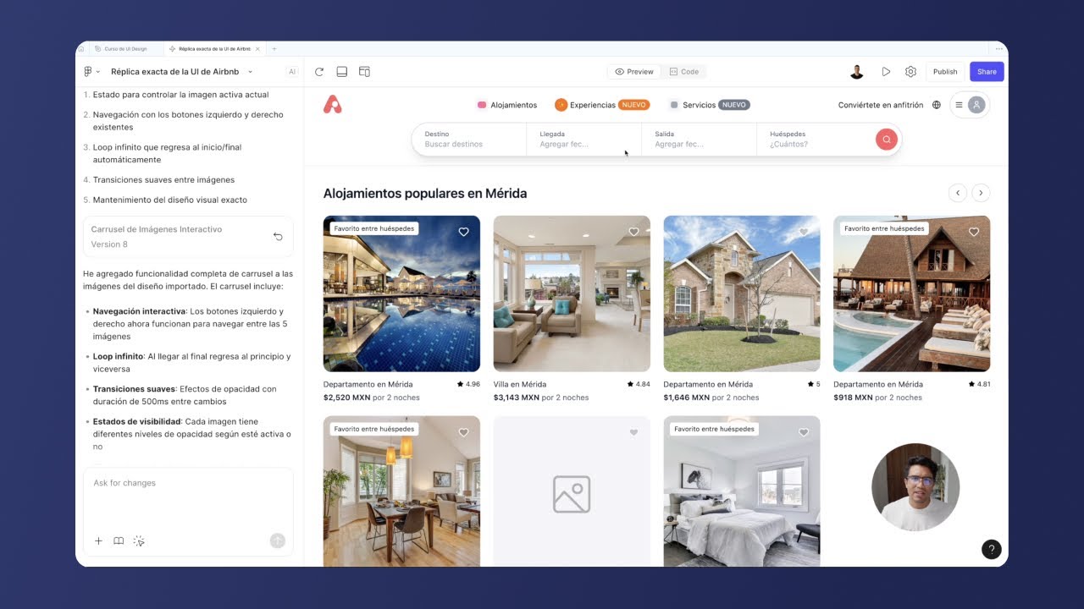Screen dimensions: 1084x609
Task: Click the Villa en Mérida title
Action: pyautogui.click(x=520, y=384)
